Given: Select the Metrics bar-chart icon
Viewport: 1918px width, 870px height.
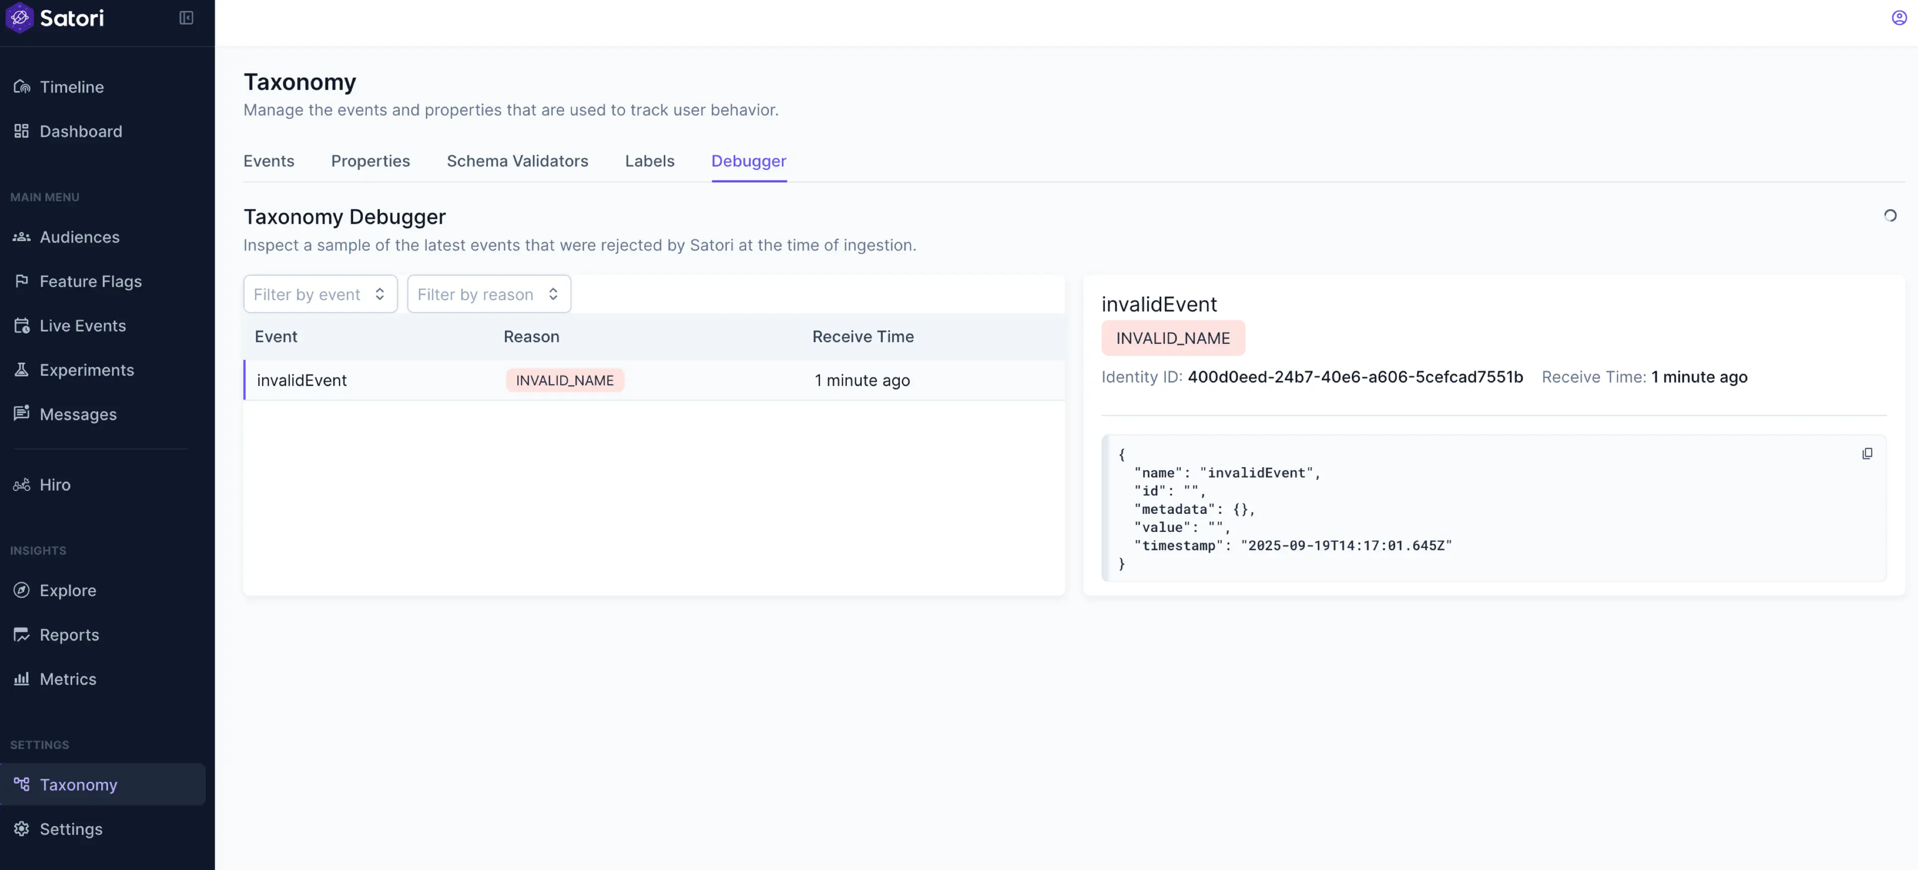Looking at the screenshot, I should point(21,679).
